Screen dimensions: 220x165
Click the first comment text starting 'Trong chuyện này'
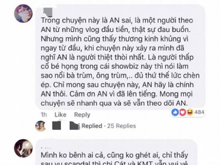[120, 62]
